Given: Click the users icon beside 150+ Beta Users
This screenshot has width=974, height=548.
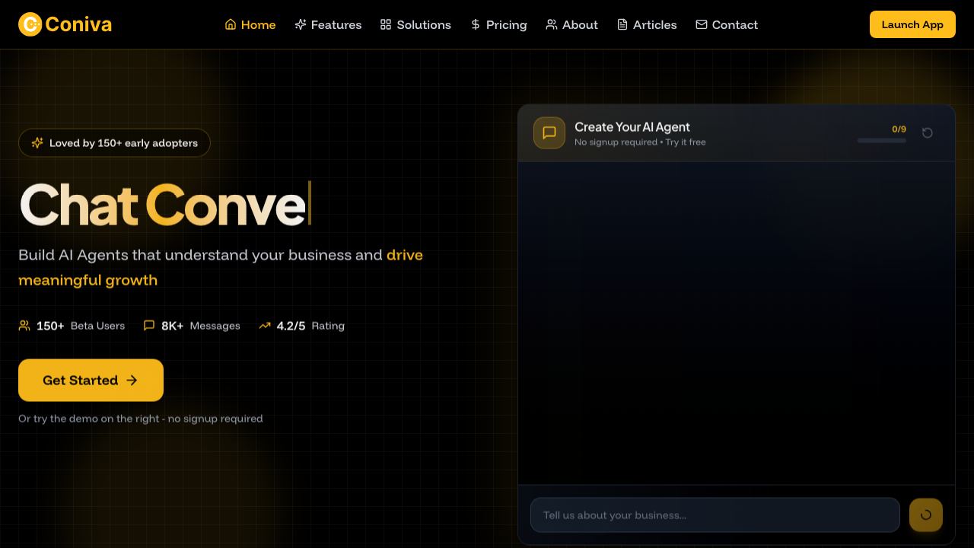Looking at the screenshot, I should 24,325.
